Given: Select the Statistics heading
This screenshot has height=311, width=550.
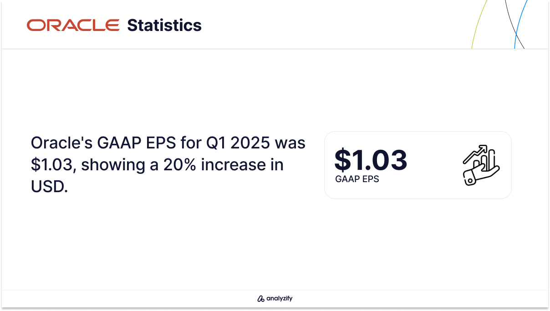Looking at the screenshot, I should tap(164, 25).
